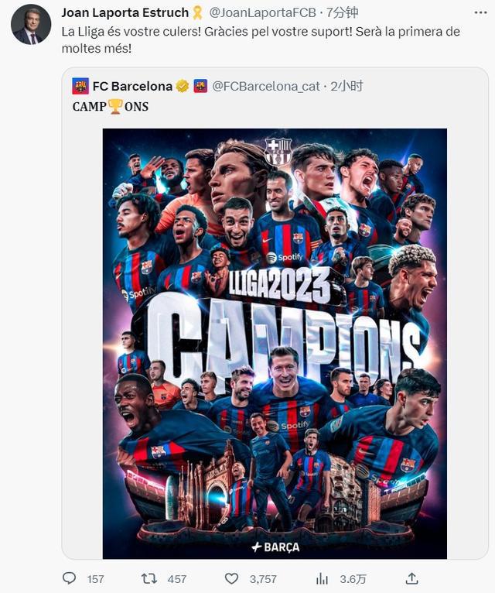Share the tweet with upload icon

point(411,578)
